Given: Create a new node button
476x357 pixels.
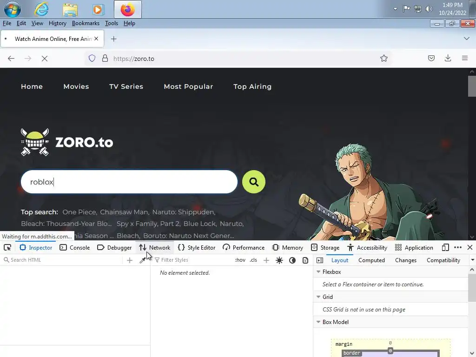Looking at the screenshot, I should (130, 260).
